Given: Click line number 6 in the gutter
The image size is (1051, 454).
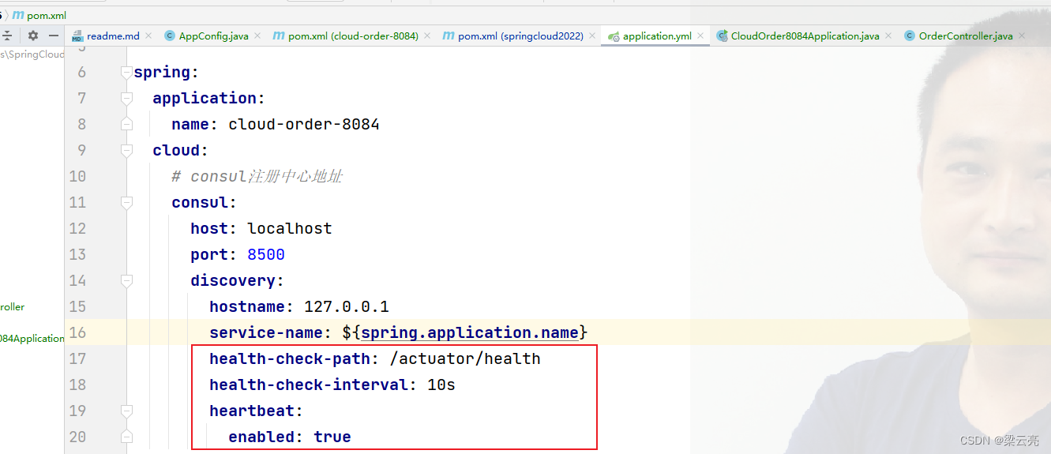Looking at the screenshot, I should pos(82,73).
